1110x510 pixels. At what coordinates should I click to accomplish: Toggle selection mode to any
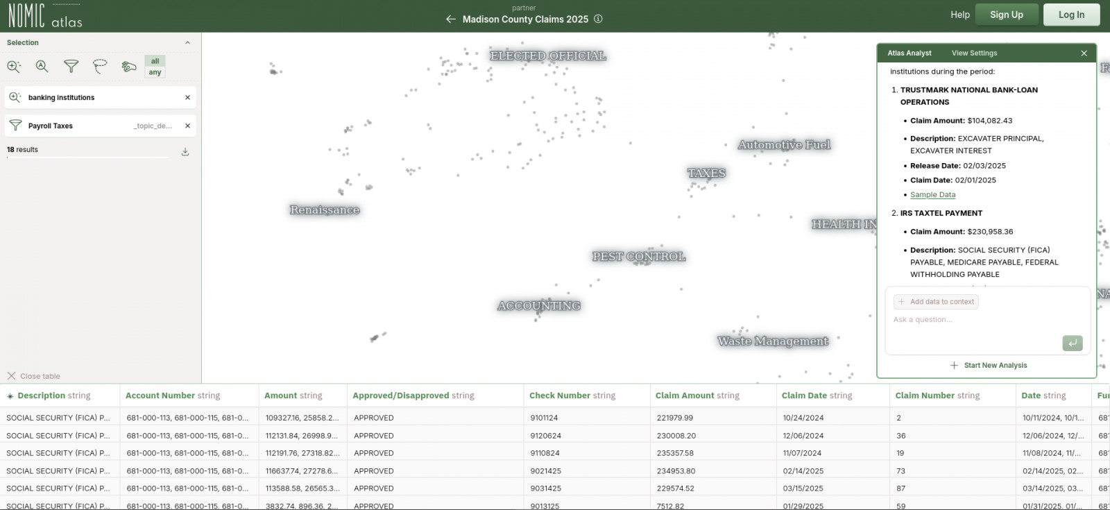(155, 72)
